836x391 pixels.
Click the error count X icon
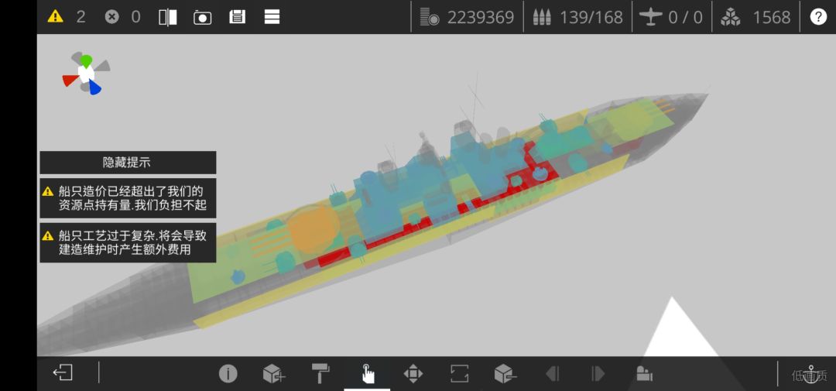(111, 17)
